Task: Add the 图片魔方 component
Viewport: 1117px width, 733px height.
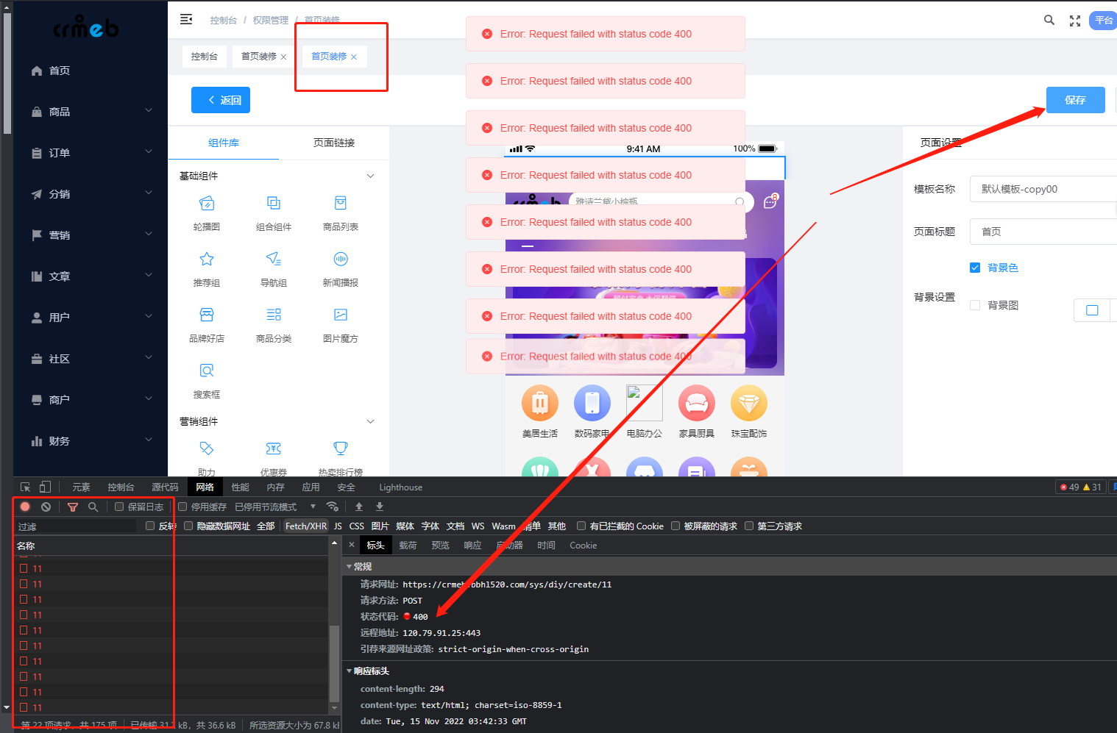Action: click(x=341, y=323)
